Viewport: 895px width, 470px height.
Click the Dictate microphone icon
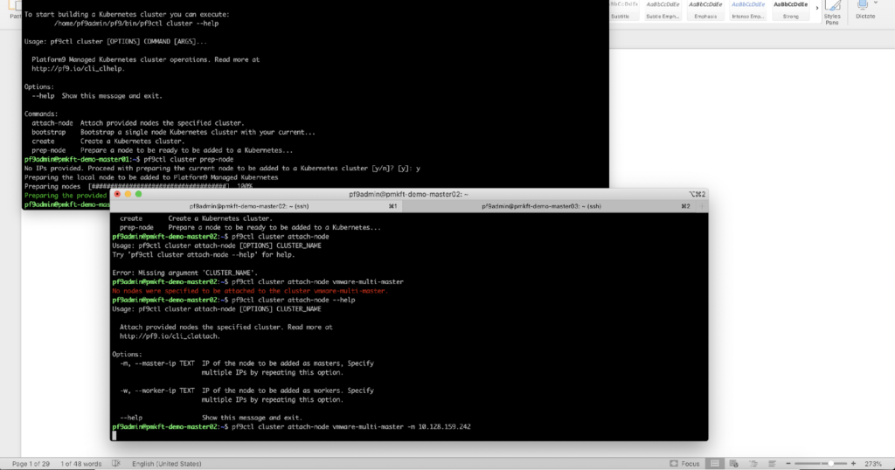click(x=862, y=7)
